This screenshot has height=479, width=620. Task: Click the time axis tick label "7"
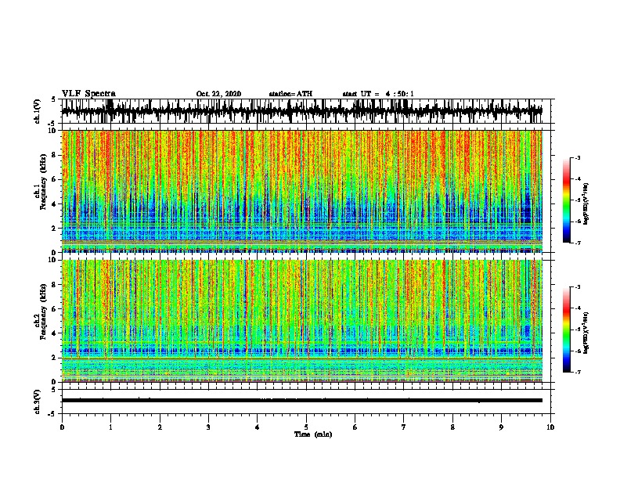404,427
